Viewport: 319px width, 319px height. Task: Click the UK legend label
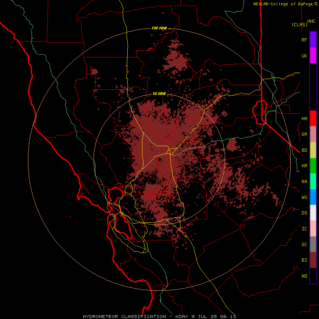(x=304, y=56)
